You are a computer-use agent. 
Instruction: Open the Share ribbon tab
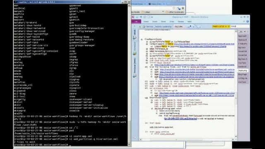(163, 22)
